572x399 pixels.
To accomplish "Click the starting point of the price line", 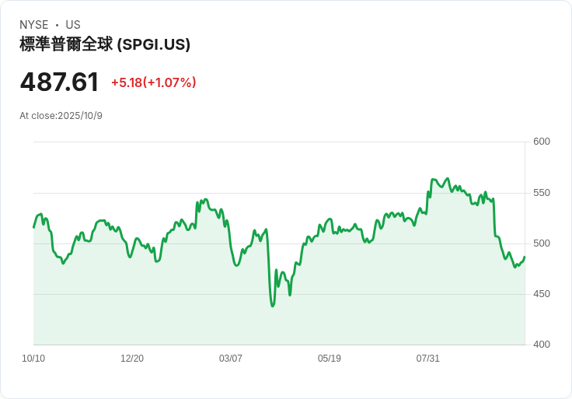I will click(33, 227).
